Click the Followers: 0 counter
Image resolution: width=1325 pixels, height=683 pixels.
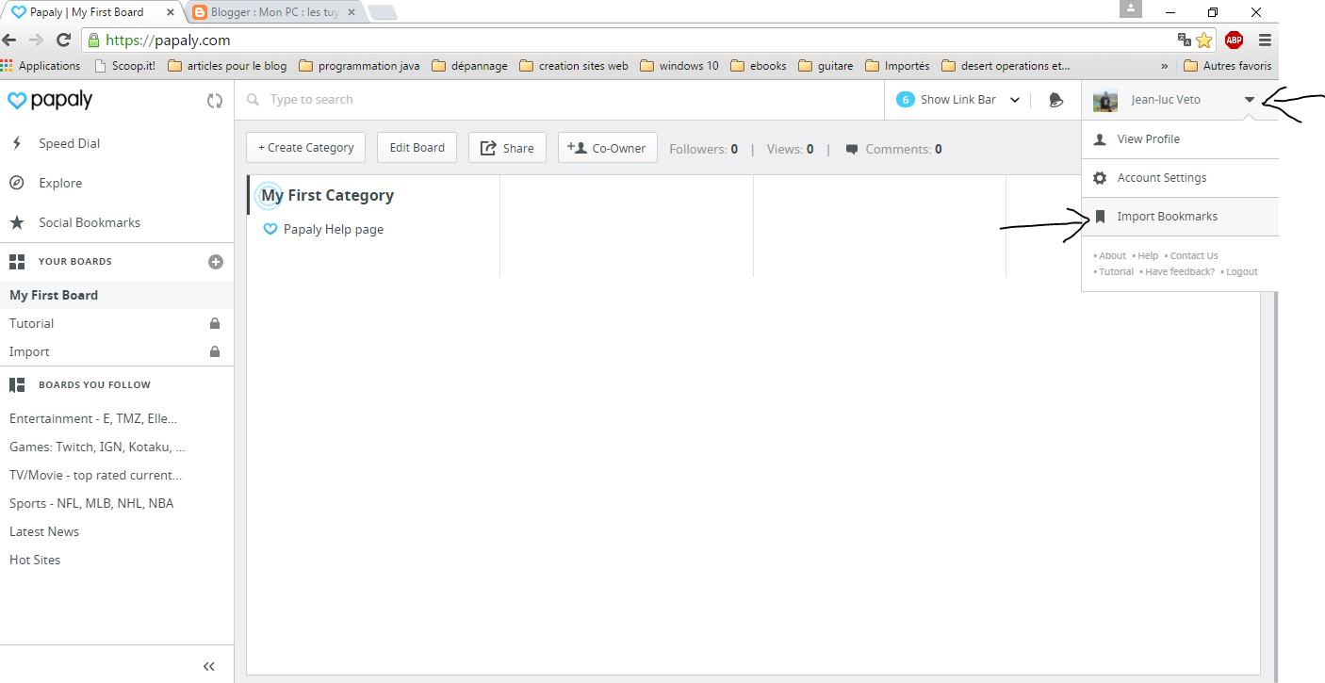[703, 149]
